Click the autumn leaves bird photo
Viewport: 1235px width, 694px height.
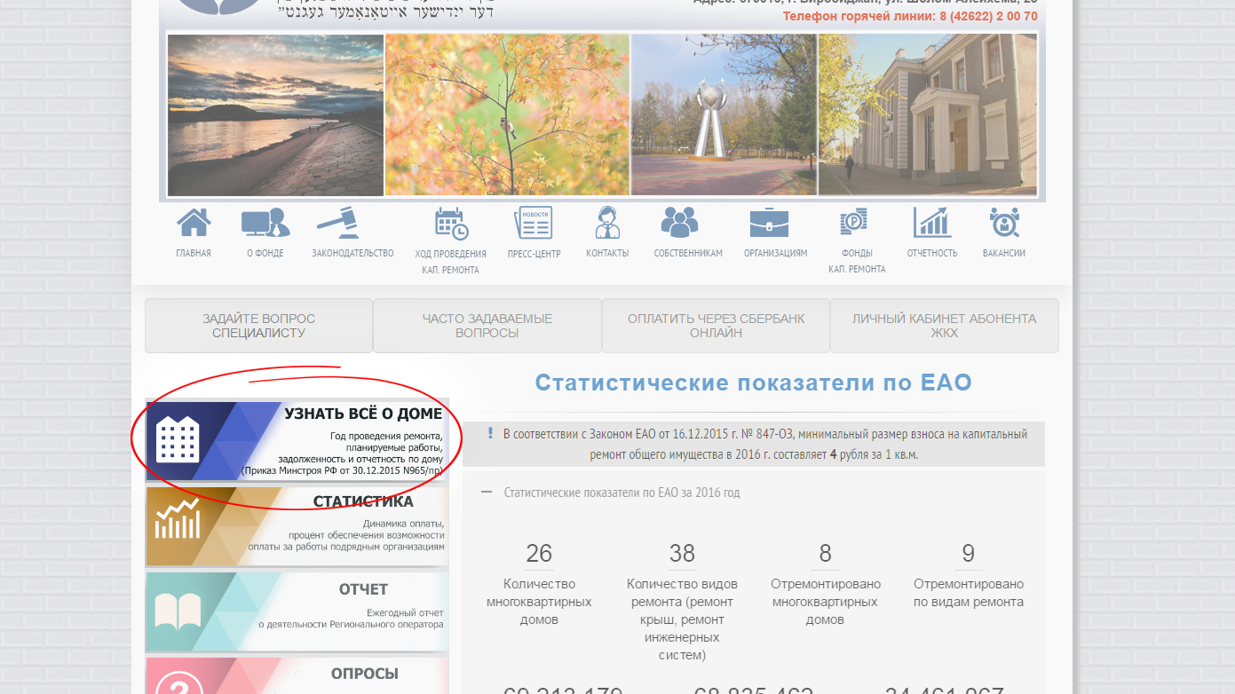pyautogui.click(x=507, y=115)
